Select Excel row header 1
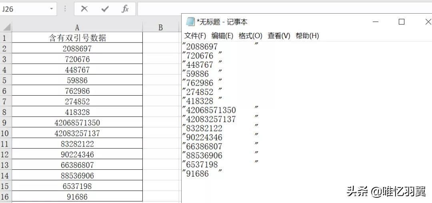The height and width of the screenshot is (203, 432). pos(6,38)
